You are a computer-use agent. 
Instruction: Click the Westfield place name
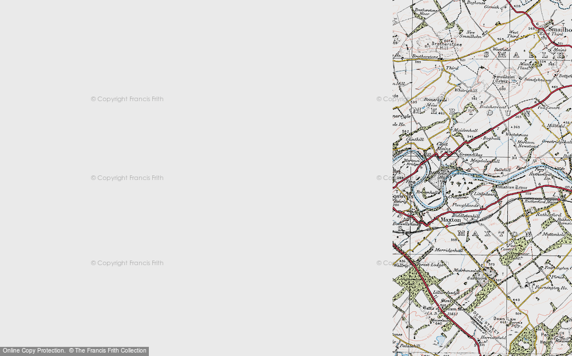(x=502, y=49)
